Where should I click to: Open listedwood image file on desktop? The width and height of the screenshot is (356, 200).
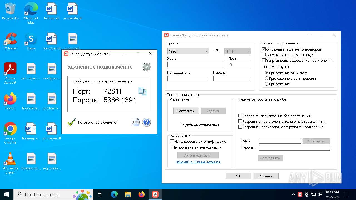coord(31,161)
